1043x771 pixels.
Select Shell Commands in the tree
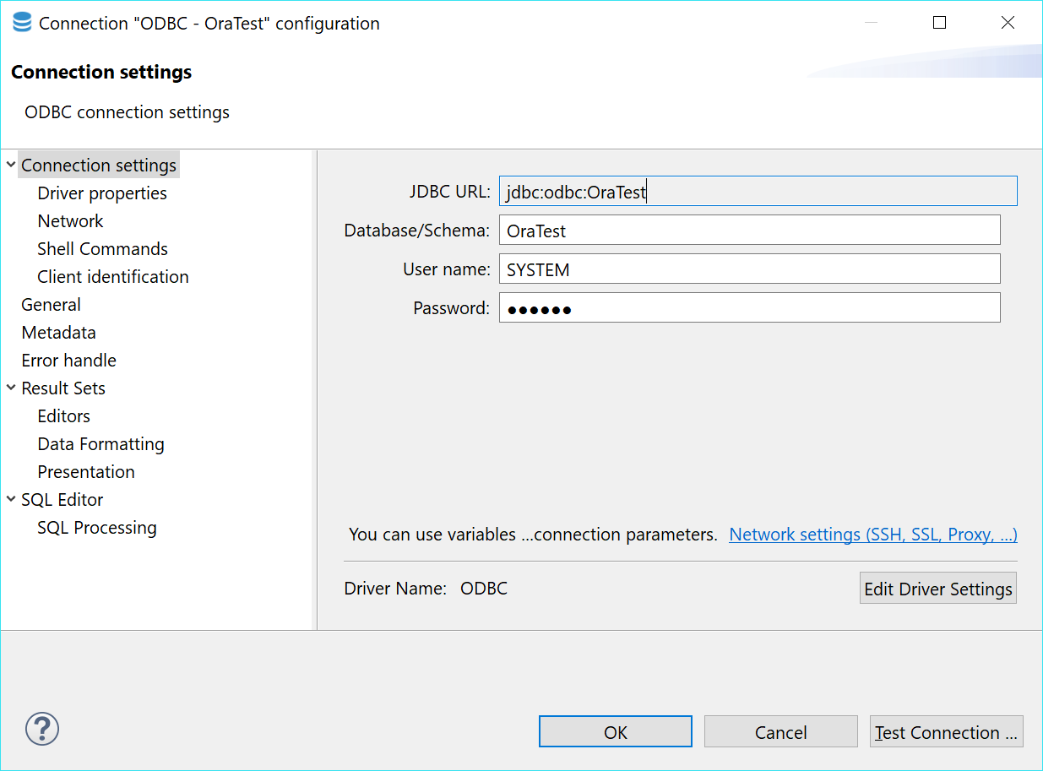click(x=102, y=248)
